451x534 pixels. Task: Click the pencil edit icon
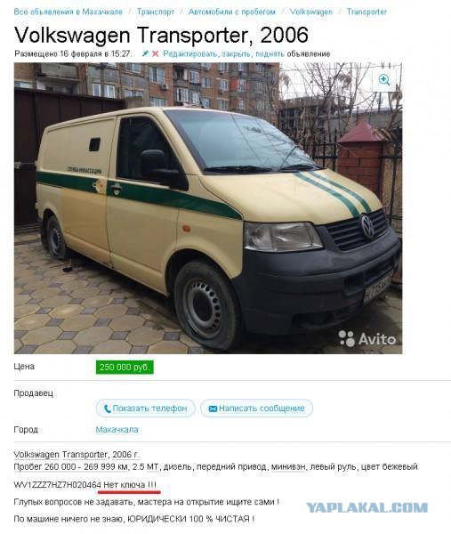145,53
